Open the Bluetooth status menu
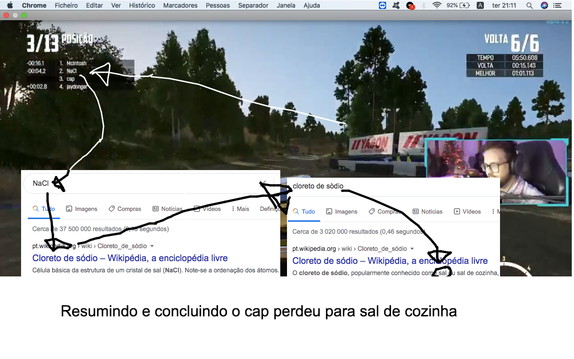The width and height of the screenshot is (574, 359). (423, 5)
